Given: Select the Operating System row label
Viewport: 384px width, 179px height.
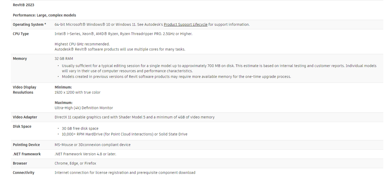Looking at the screenshot, I should pyautogui.click(x=29, y=25).
